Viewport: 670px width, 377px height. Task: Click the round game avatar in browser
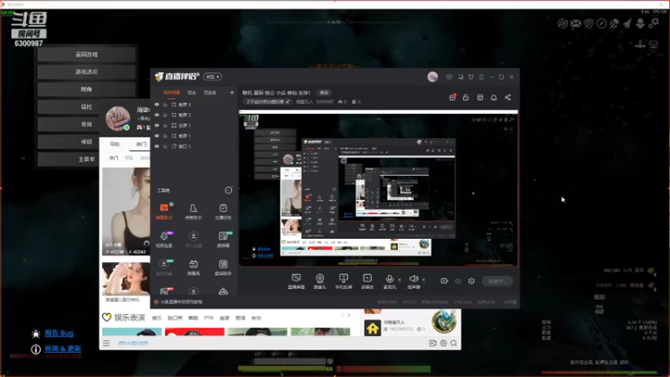[x=444, y=322]
